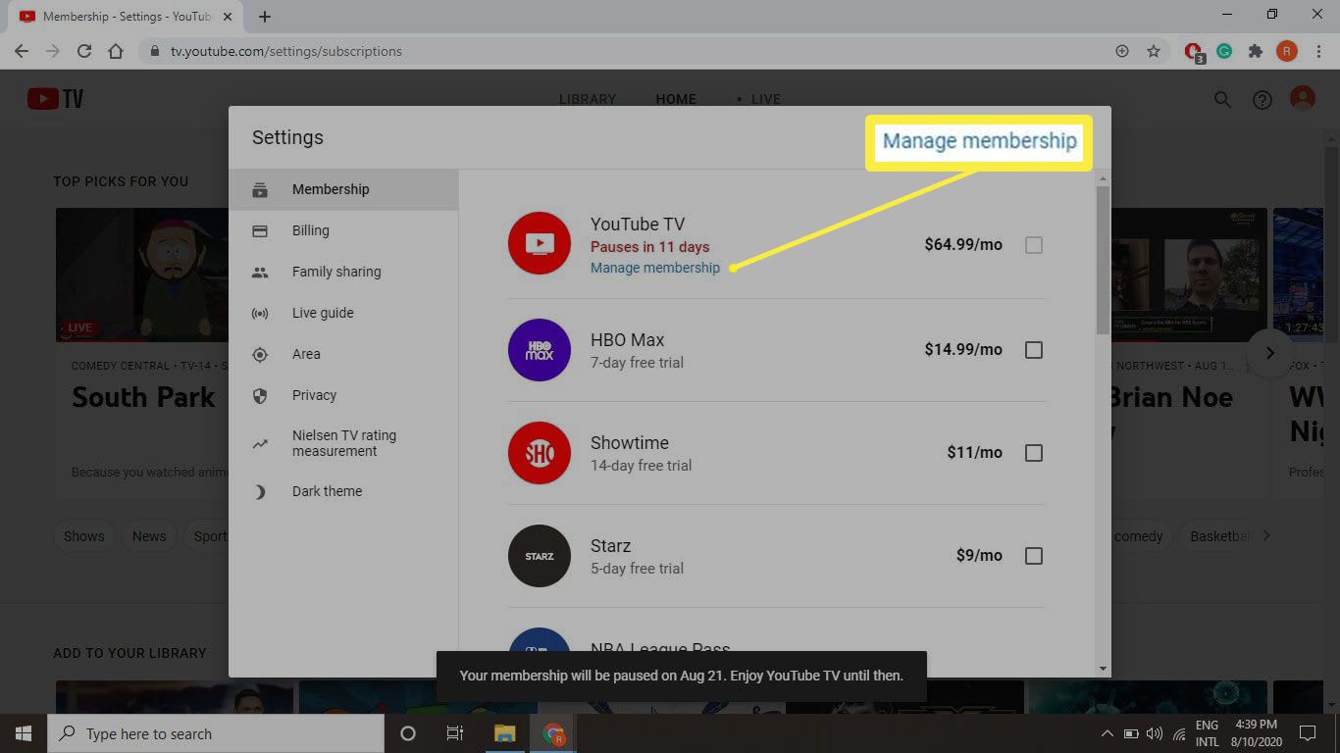Open File Explorer from taskbar
This screenshot has width=1340, height=753.
[504, 733]
